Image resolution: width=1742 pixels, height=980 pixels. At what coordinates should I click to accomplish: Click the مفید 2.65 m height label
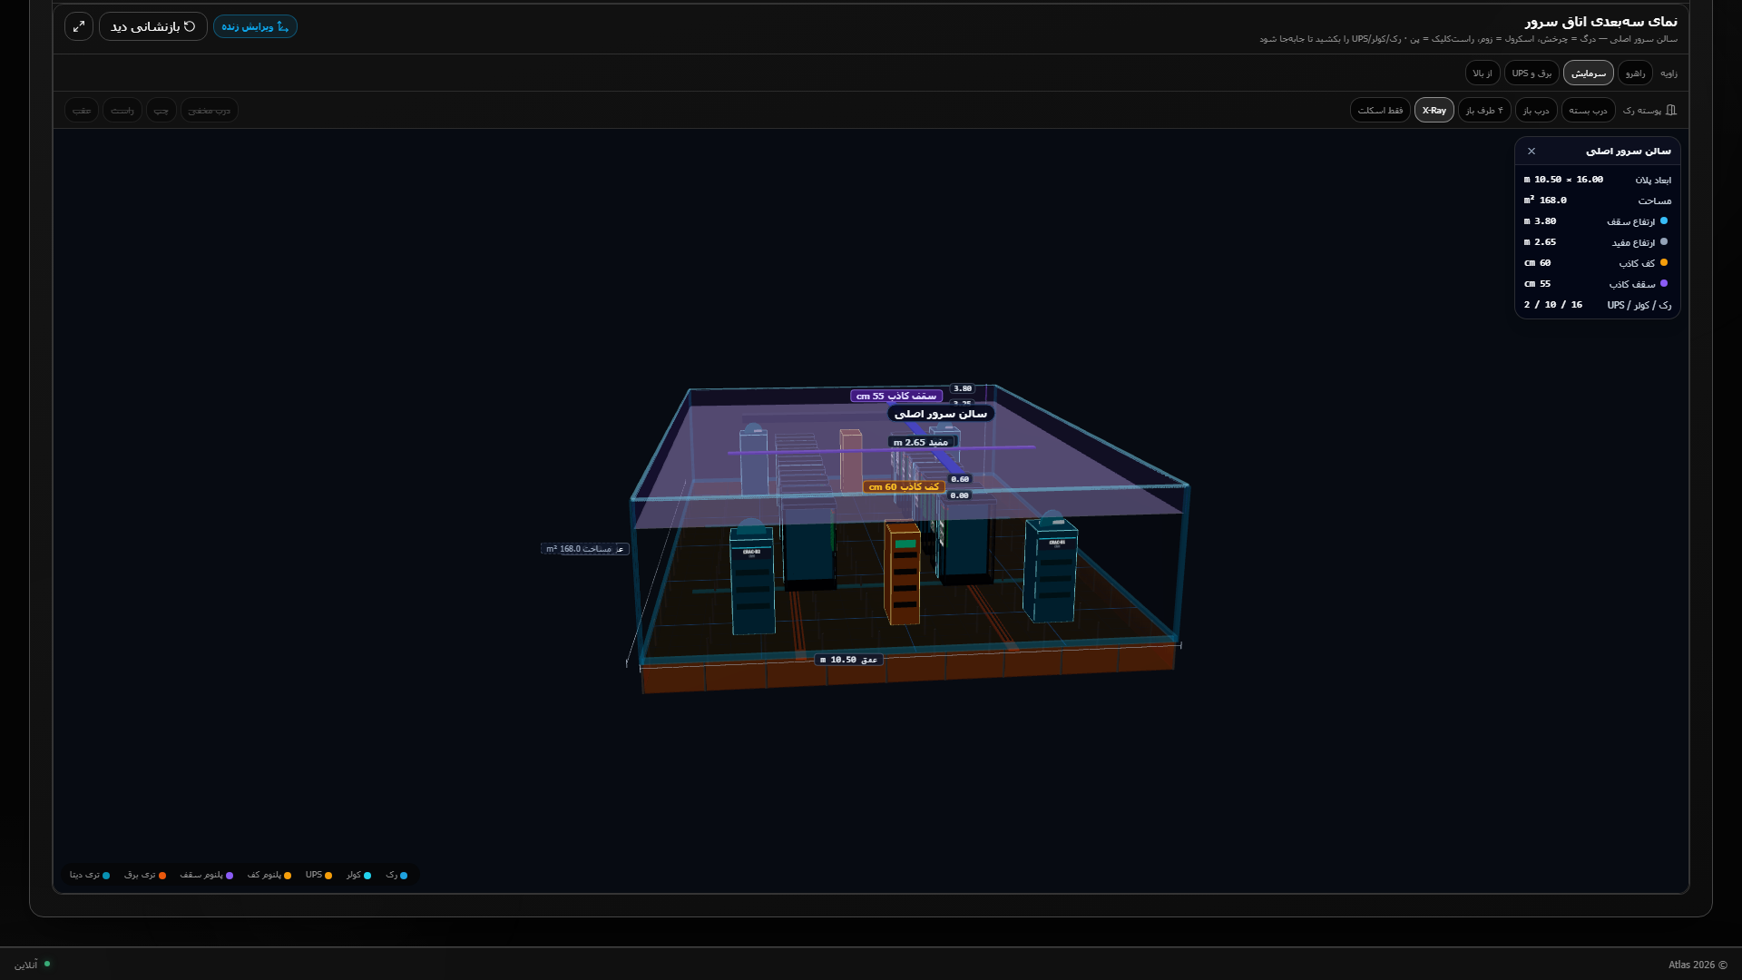921,443
